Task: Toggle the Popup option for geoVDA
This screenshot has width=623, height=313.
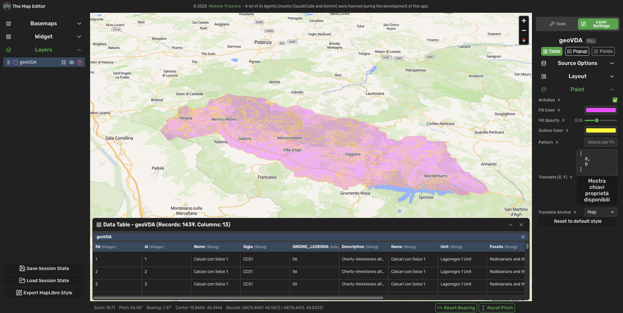Action: click(x=577, y=52)
